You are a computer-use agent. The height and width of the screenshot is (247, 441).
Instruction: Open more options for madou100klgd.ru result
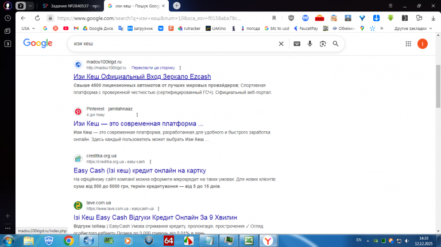click(x=180, y=68)
